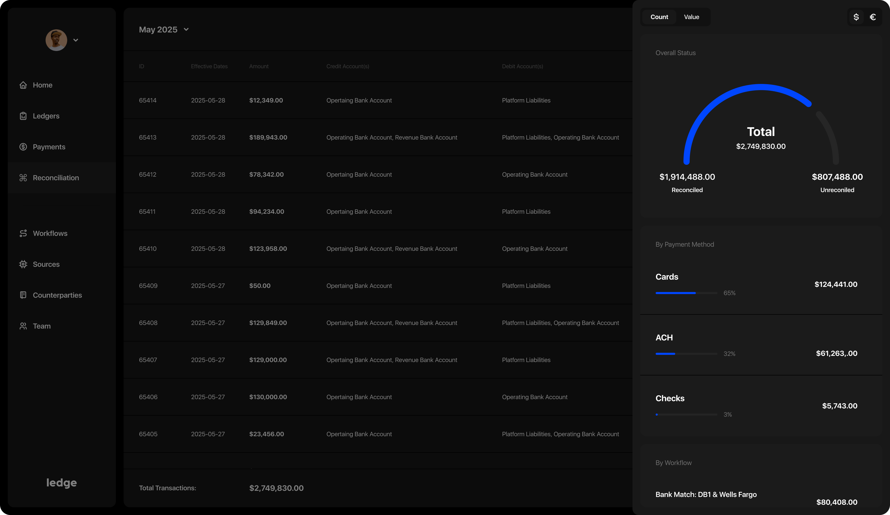Switch the panel to Value view
Viewport: 890px width, 515px height.
[x=691, y=17]
